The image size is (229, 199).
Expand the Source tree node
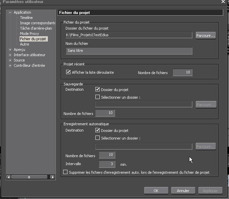[x=10, y=60]
